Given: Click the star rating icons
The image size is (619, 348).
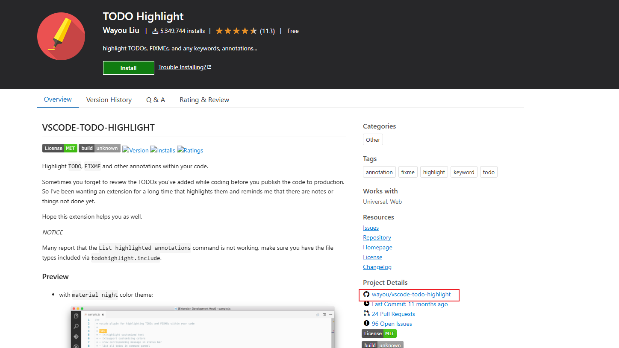Looking at the screenshot, I should pyautogui.click(x=236, y=31).
